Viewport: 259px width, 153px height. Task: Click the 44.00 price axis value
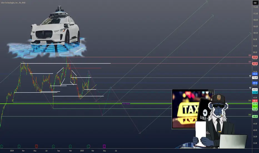coord(255,124)
